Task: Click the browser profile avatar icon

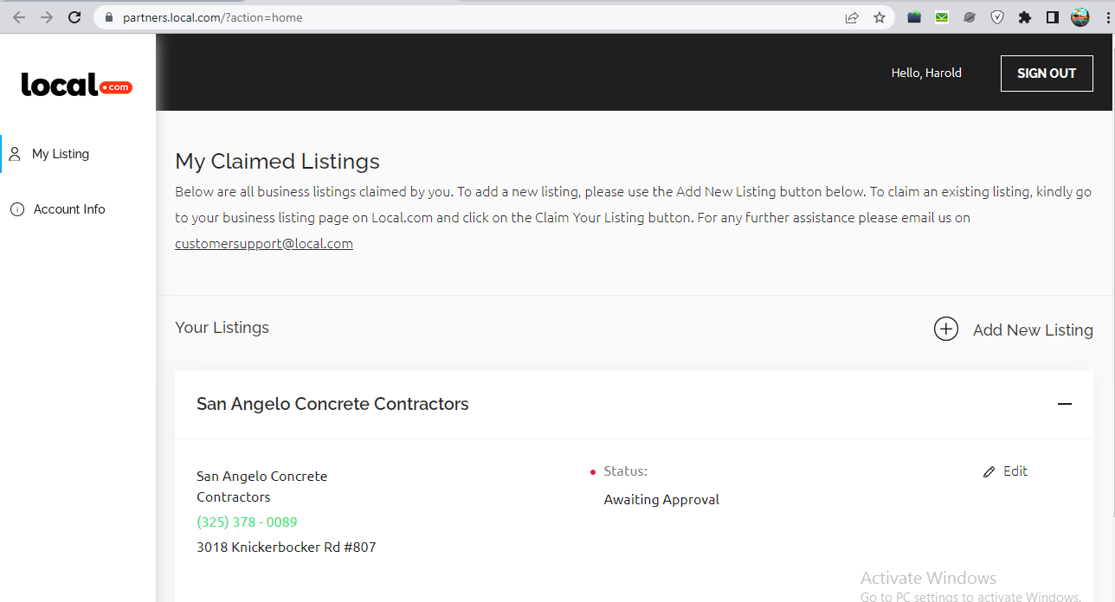Action: point(1080,17)
